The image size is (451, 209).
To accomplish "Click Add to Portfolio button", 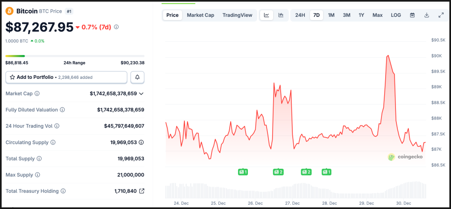I will pyautogui.click(x=66, y=77).
